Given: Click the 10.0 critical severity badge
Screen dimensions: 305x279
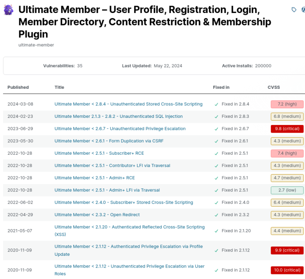Looking at the screenshot, I should click(x=287, y=270).
